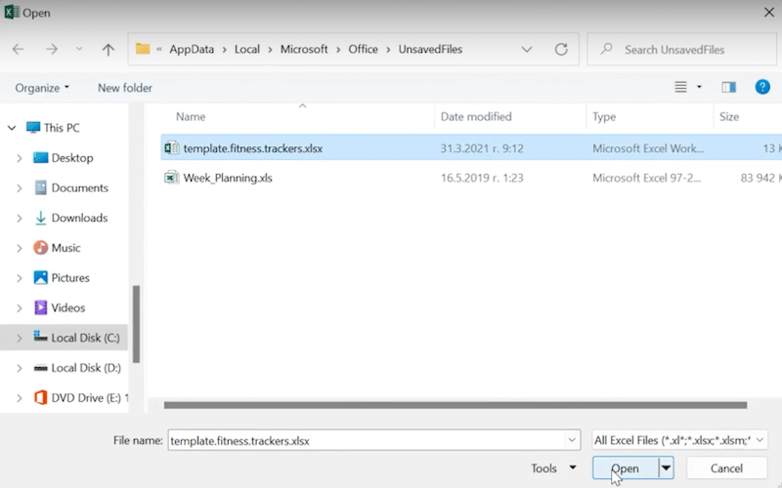Select AppData in the address path
This screenshot has height=488, width=782.
click(192, 50)
